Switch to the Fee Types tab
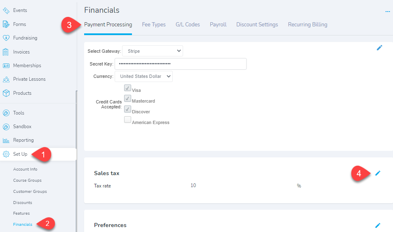The height and width of the screenshot is (232, 393). point(154,25)
